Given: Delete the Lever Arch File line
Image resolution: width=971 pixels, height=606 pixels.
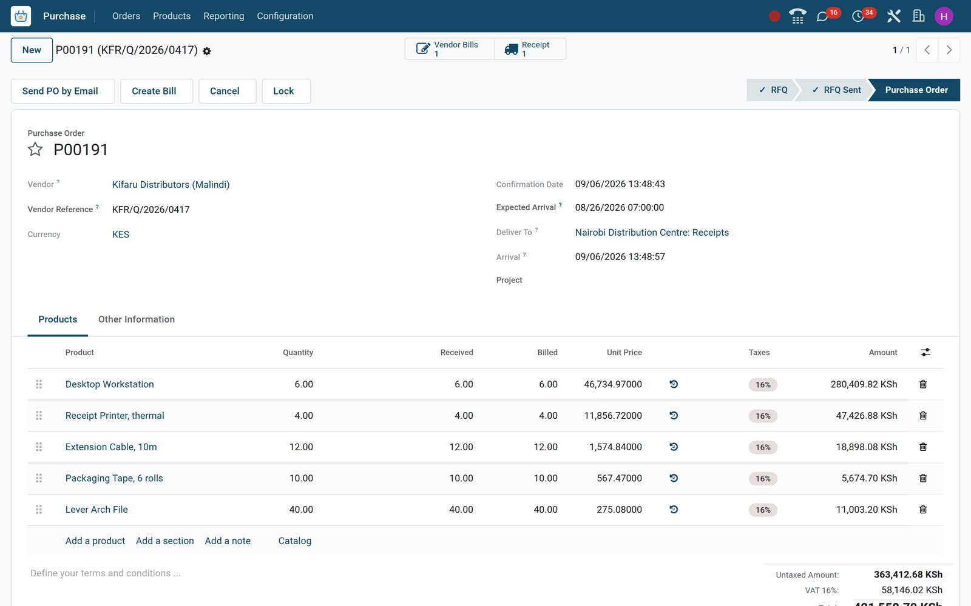Looking at the screenshot, I should coord(923,510).
